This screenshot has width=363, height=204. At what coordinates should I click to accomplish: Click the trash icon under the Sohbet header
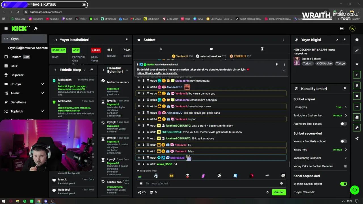[x=161, y=49]
